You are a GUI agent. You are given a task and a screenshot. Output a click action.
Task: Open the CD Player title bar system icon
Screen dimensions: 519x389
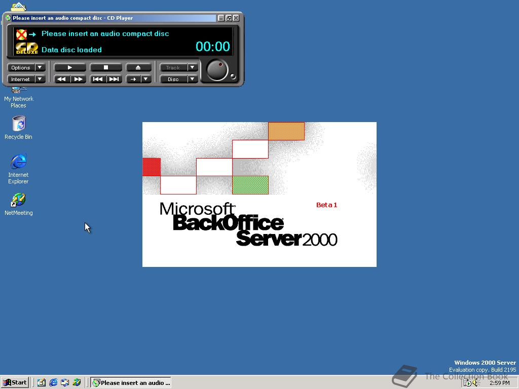click(8, 18)
